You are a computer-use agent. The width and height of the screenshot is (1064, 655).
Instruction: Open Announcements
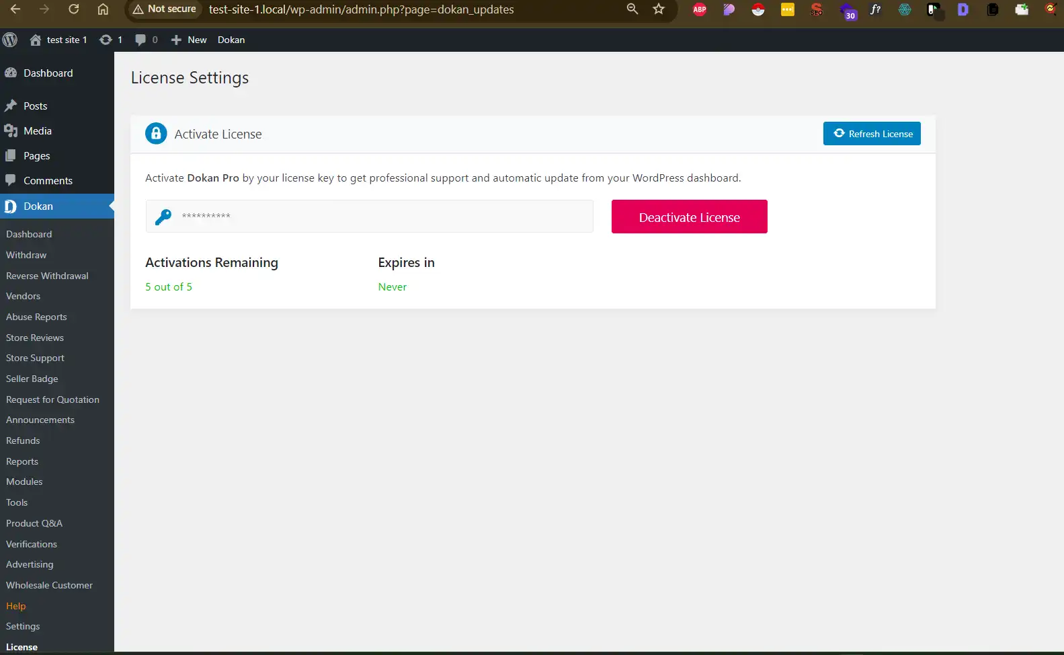tap(40, 420)
